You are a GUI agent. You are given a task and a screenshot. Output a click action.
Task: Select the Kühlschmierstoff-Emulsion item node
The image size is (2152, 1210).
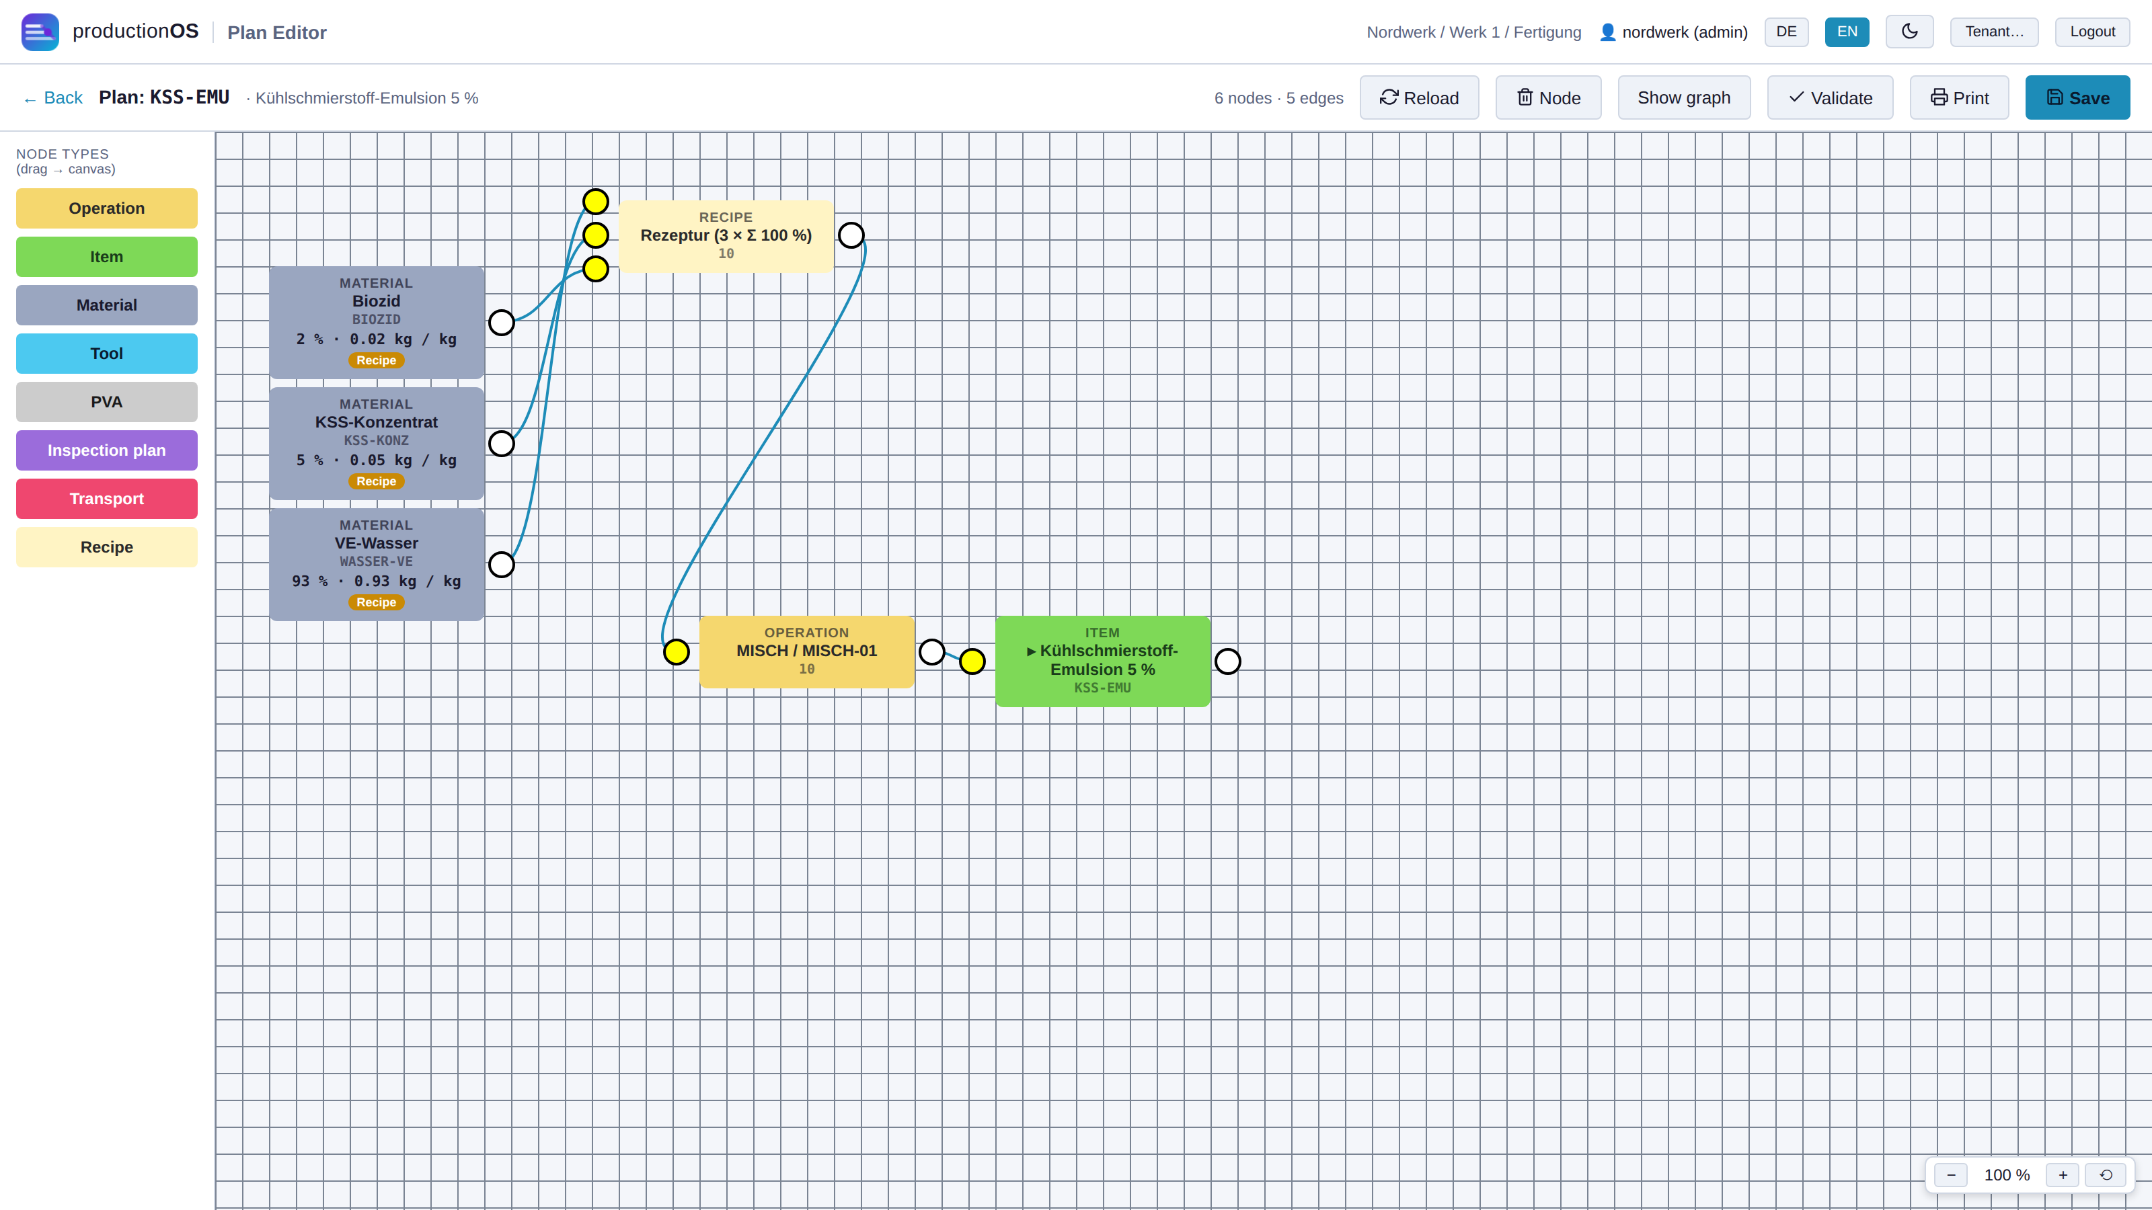1103,661
